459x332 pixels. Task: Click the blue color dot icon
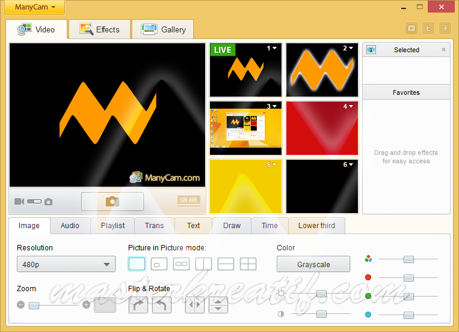368,315
